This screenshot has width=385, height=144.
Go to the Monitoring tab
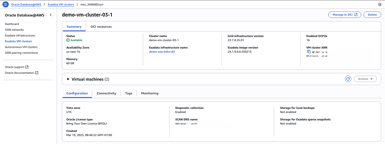[150, 93]
